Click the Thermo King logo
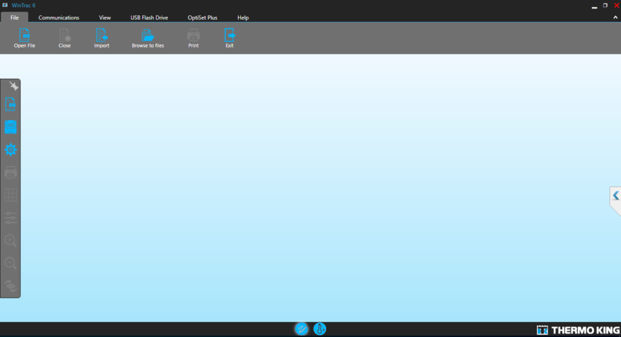621x337 pixels. click(577, 330)
